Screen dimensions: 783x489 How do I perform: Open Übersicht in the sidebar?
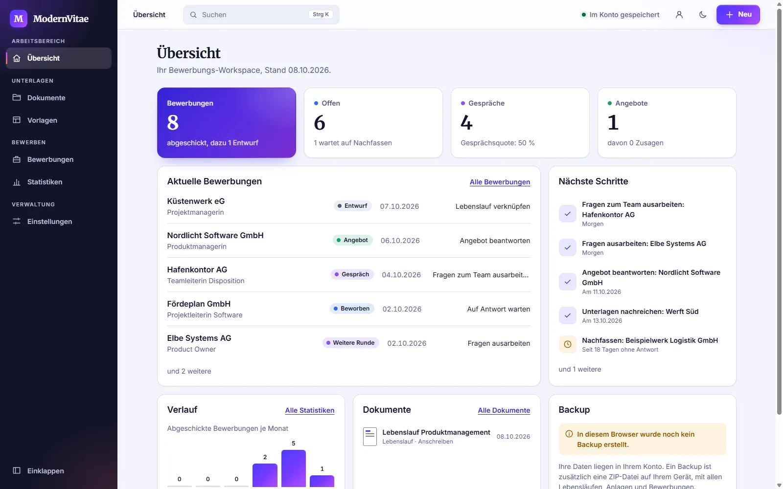tap(59, 58)
